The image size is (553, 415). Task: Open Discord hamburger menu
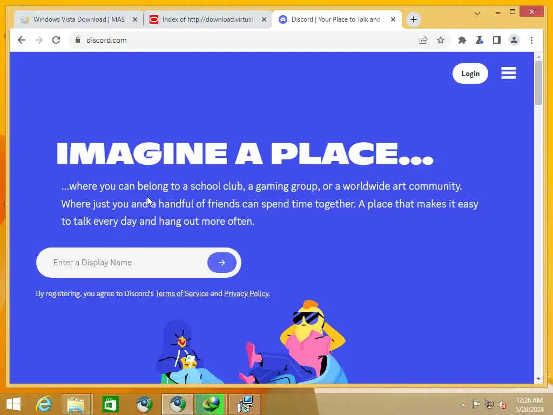point(509,73)
